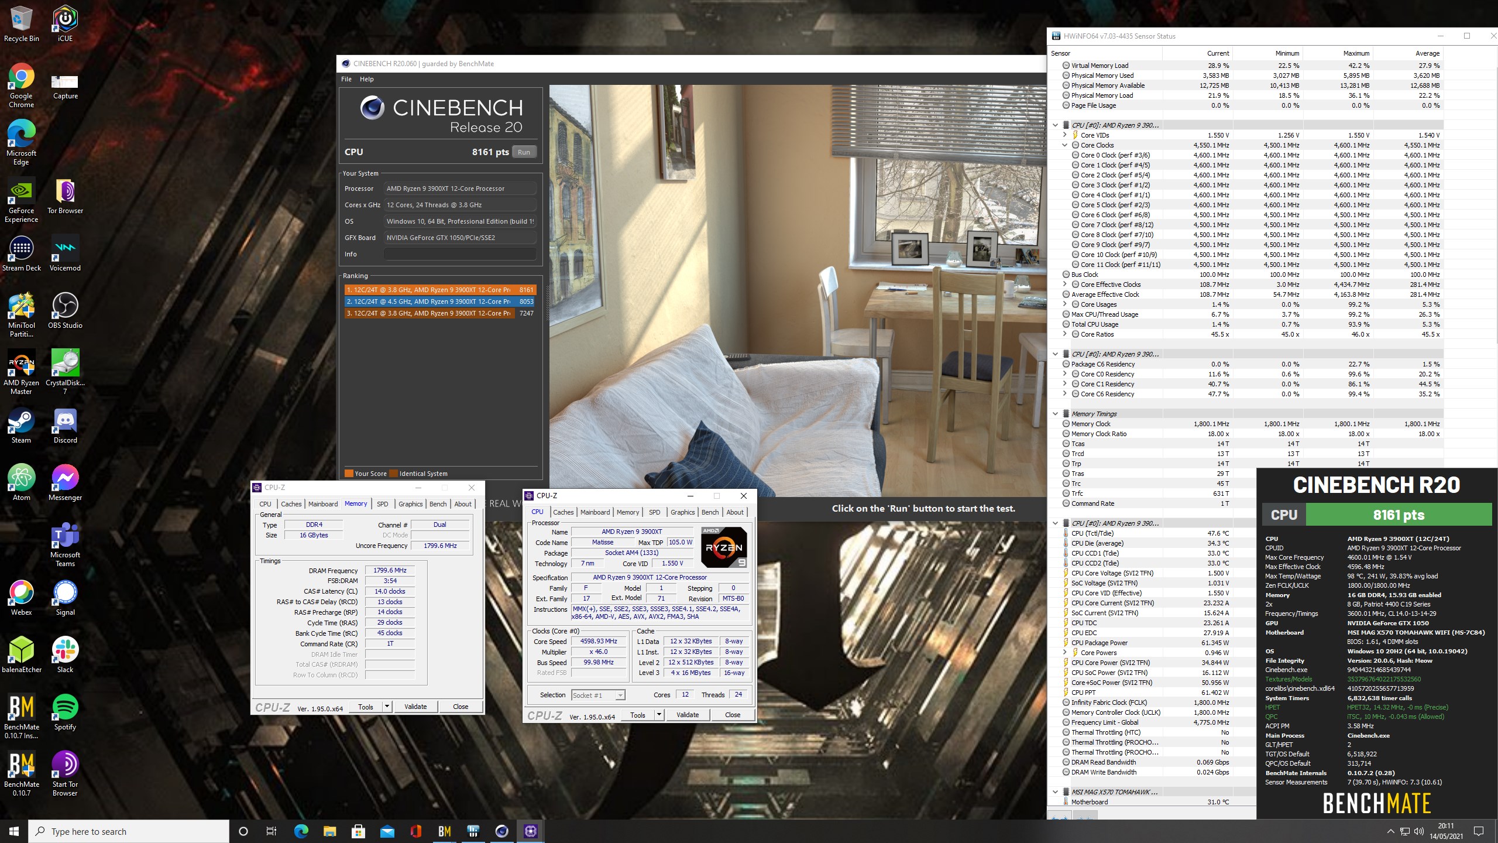Click Close button in memory CPU-Z window

click(461, 707)
